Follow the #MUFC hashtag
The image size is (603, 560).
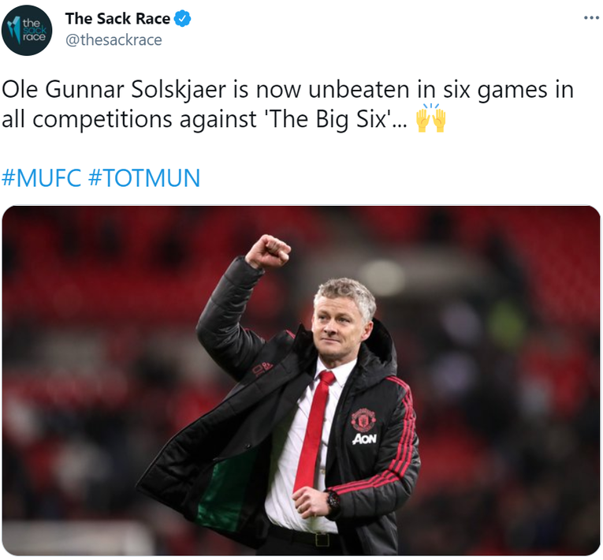tap(42, 177)
